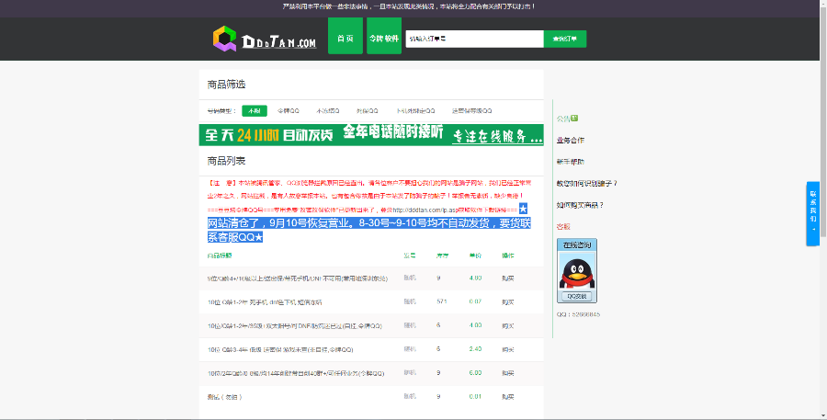
Task: Click the 商品列表 section heading
Action: [226, 161]
